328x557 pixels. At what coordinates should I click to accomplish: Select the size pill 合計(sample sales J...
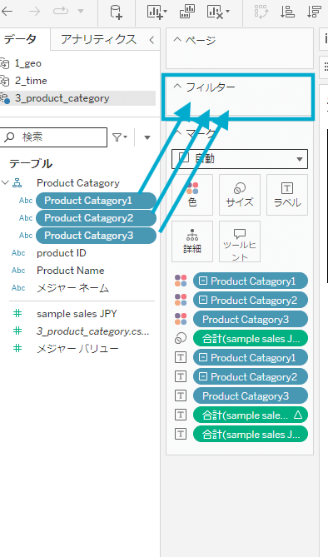251,339
